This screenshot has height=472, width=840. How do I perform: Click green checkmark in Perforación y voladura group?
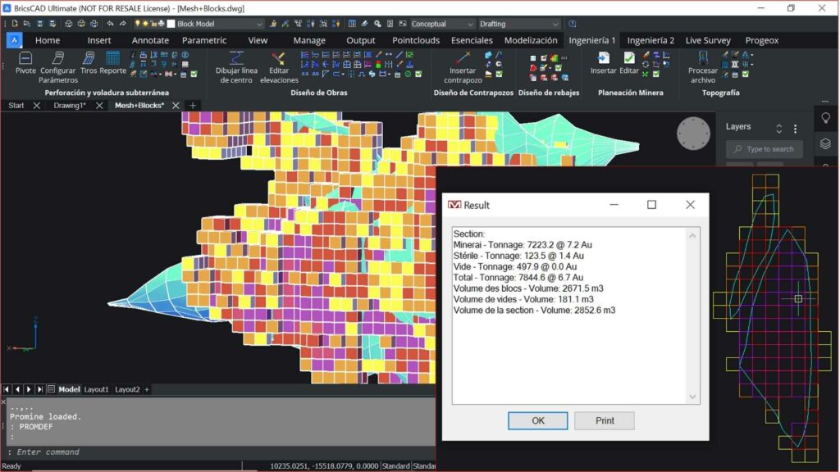pyautogui.click(x=194, y=75)
